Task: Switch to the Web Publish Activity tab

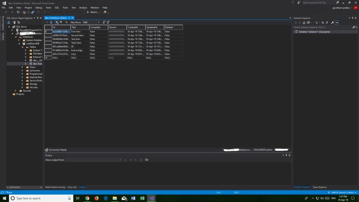Action: (x=55, y=187)
